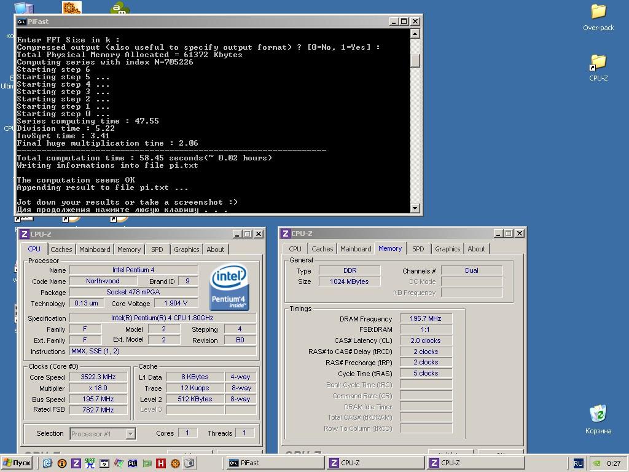Open SPD tab in left CPU-Z window
Viewport: 629px width, 472px height.
pyautogui.click(x=157, y=250)
